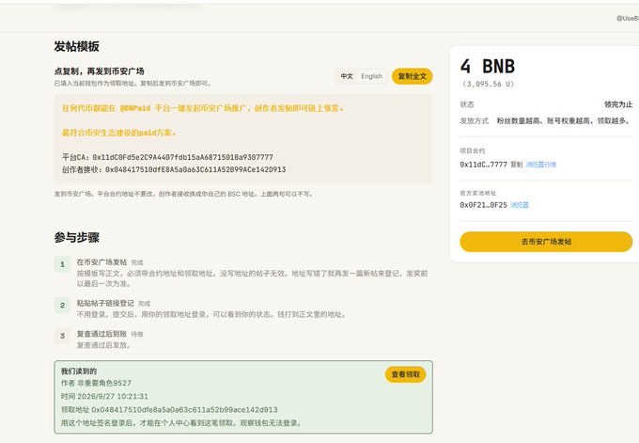
Task: Click the 在币安广场发帖 step title
Action: [x=101, y=261]
